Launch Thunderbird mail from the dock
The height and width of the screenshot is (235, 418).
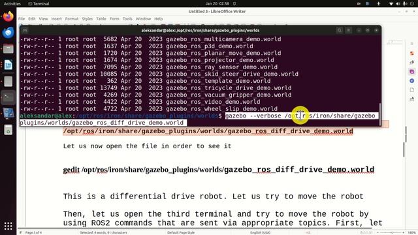(8, 33)
